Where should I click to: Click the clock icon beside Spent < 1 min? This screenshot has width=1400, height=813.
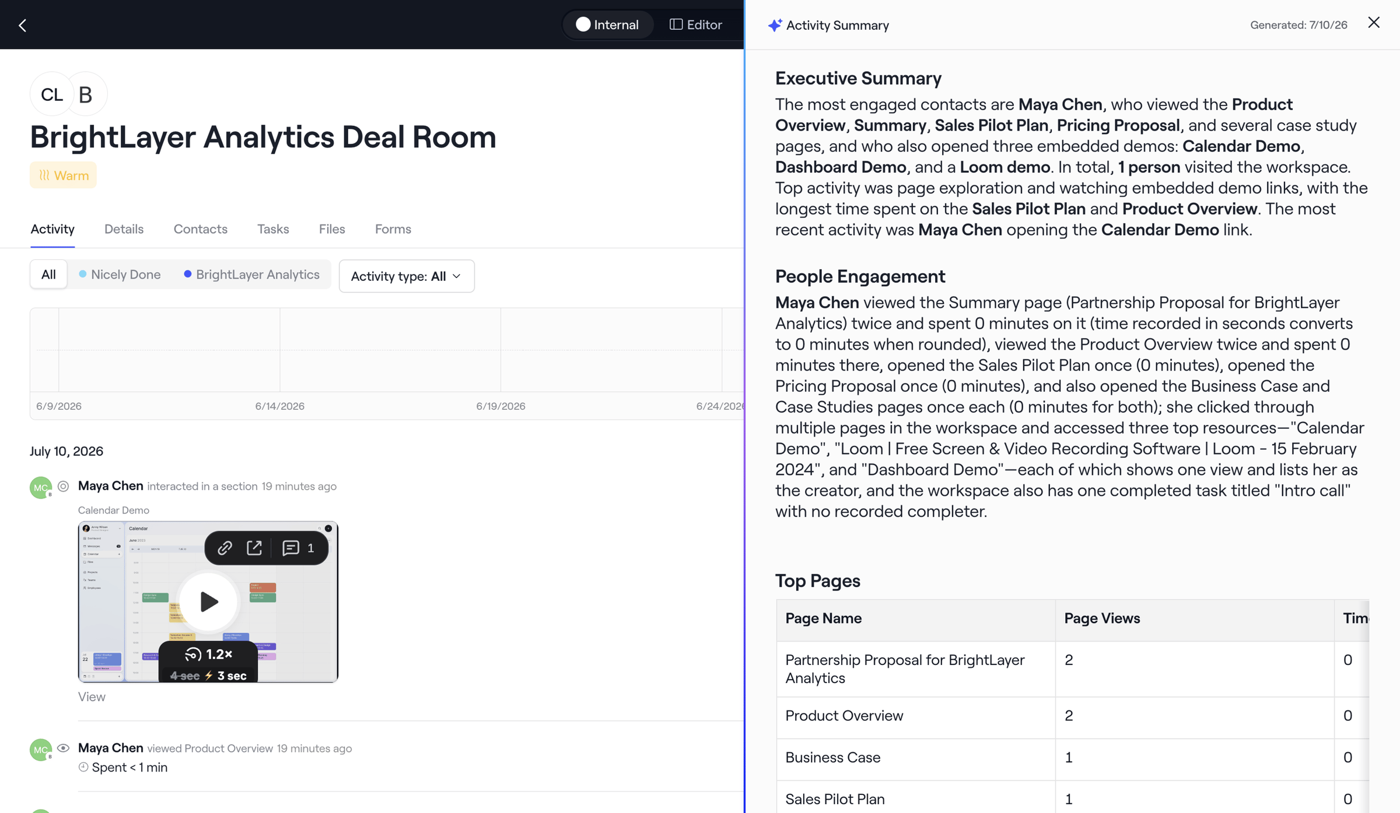(83, 767)
